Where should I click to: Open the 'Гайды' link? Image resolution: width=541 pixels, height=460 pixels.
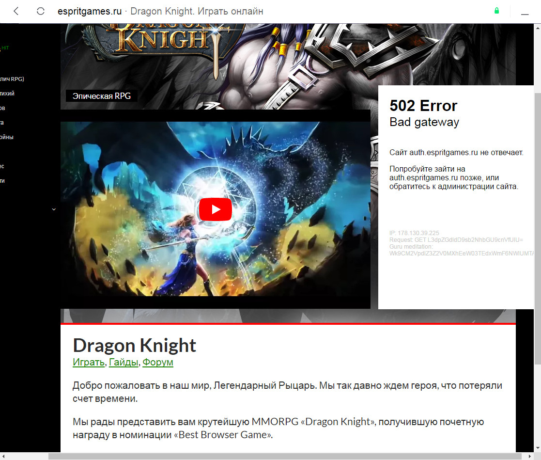tap(124, 362)
